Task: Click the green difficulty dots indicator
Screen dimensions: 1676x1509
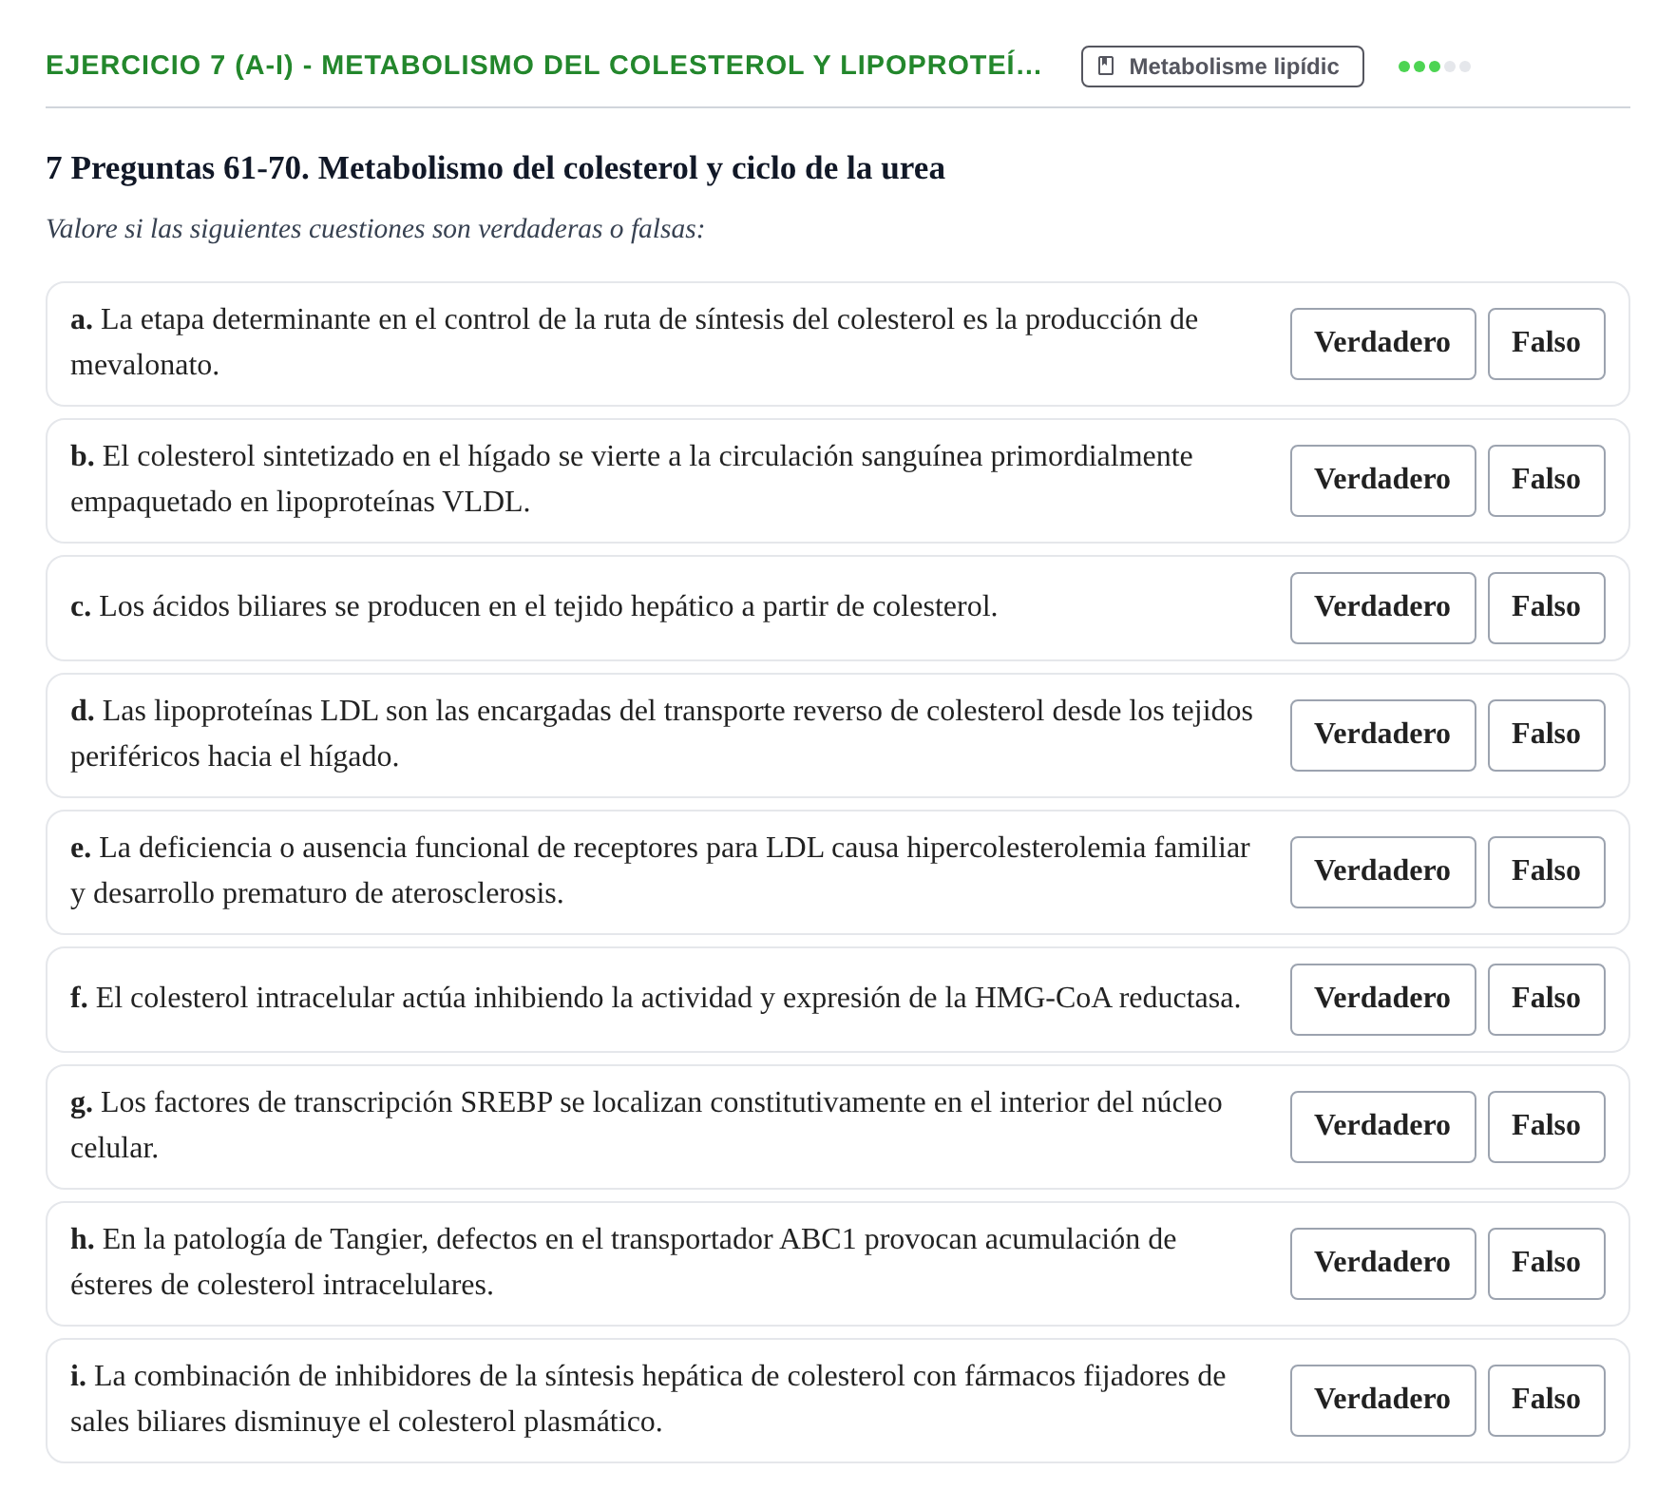Action: (1434, 67)
